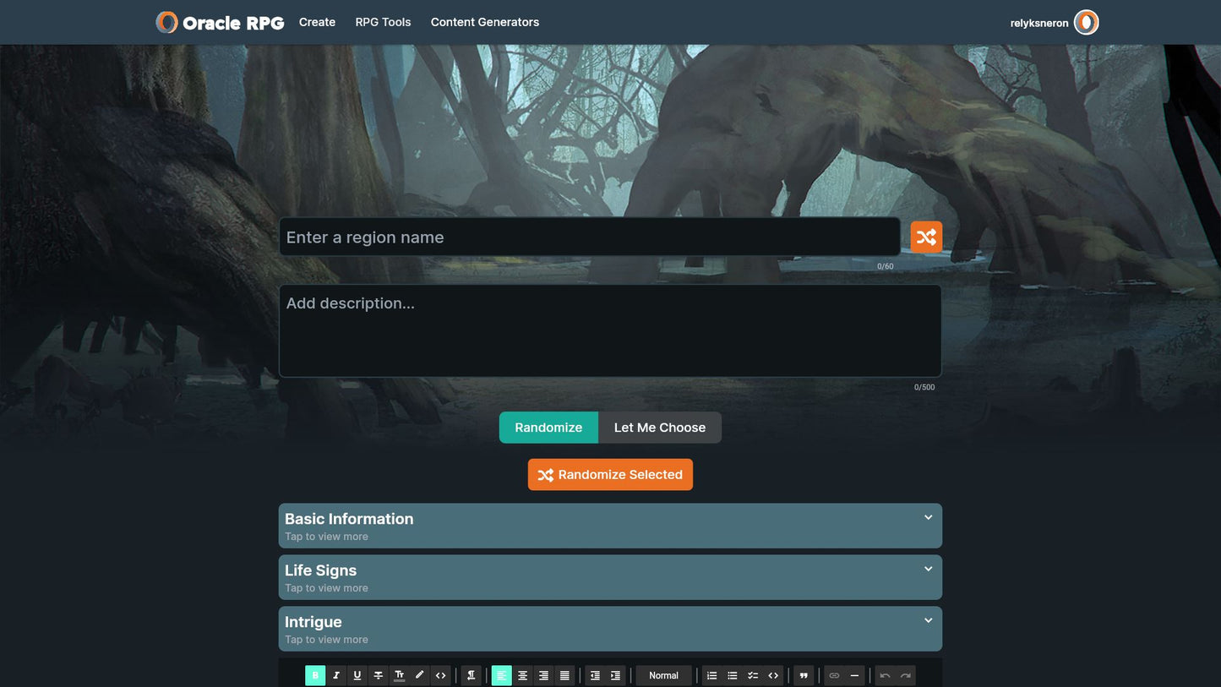Screen dimensions: 1221x687
Task: Expand the Basic Information section
Action: (609, 526)
